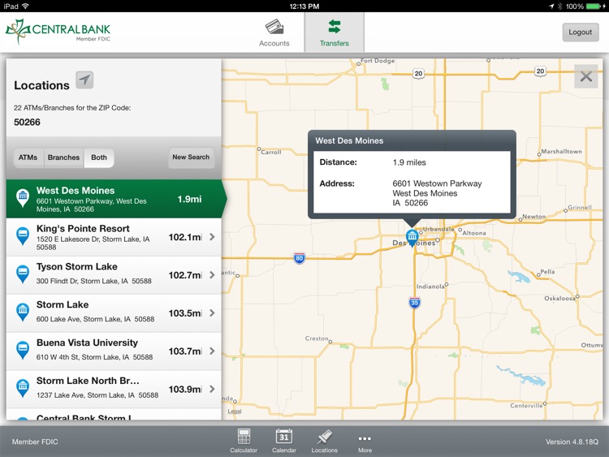Screen dimensions: 609x457
Task: Click the 1.9 miles distance in callout
Action: pos(409,162)
